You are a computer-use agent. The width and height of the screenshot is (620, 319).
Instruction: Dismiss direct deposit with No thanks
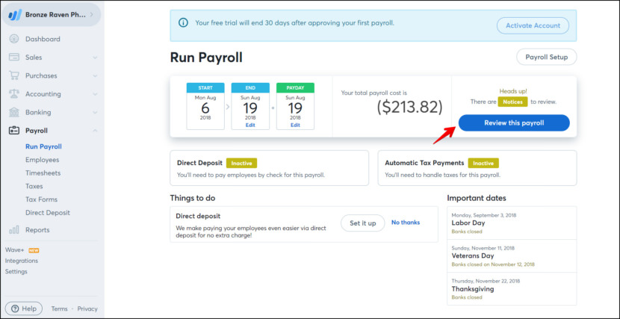click(x=406, y=223)
